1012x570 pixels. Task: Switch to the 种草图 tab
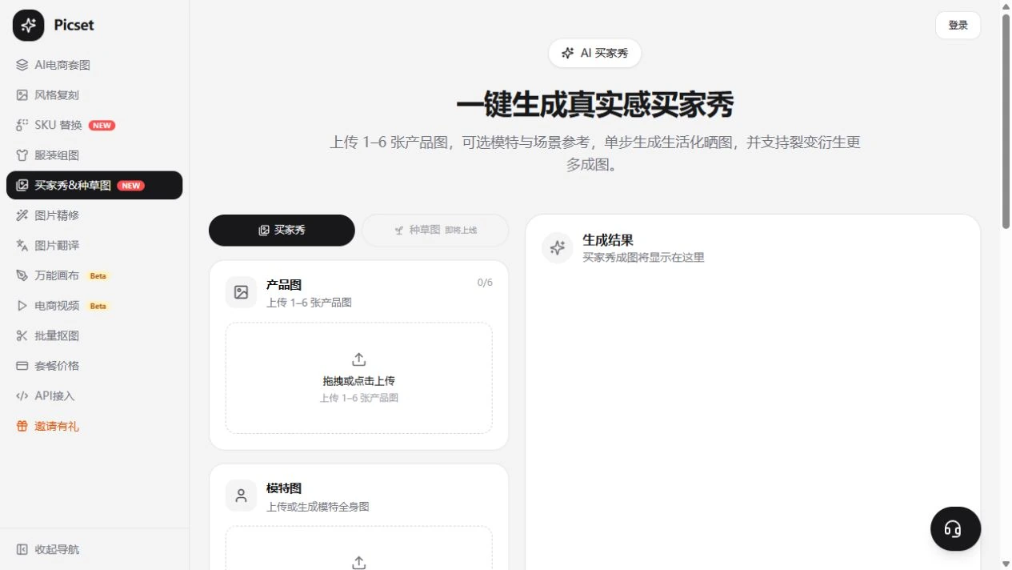point(435,230)
